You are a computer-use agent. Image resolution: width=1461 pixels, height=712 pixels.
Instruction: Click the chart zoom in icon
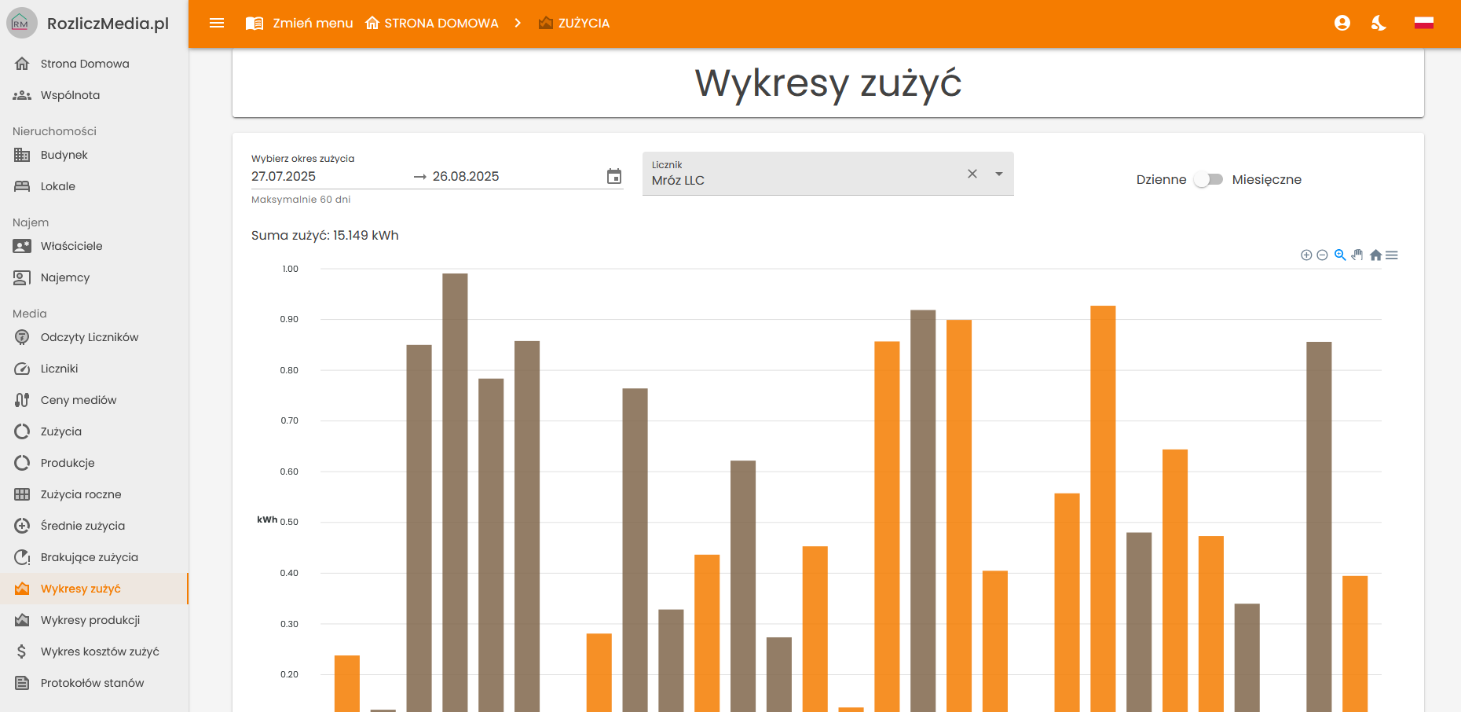coord(1305,255)
